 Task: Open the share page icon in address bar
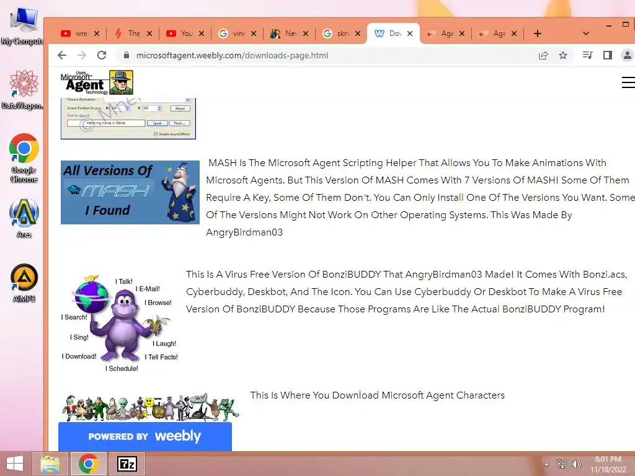[543, 55]
